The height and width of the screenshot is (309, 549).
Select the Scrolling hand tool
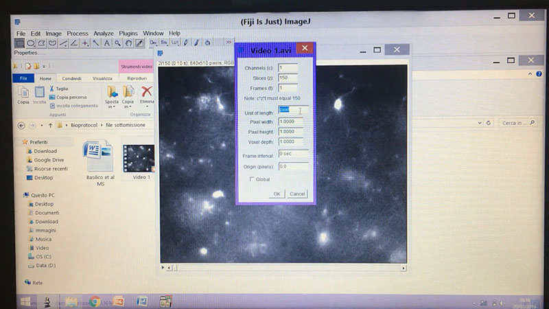coord(128,43)
